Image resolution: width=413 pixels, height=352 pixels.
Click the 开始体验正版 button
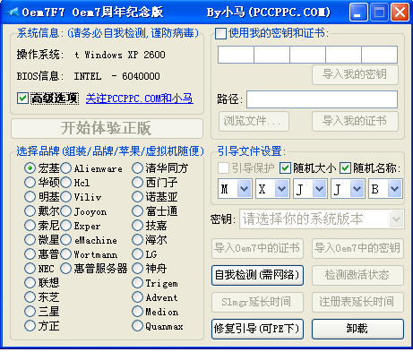click(107, 128)
